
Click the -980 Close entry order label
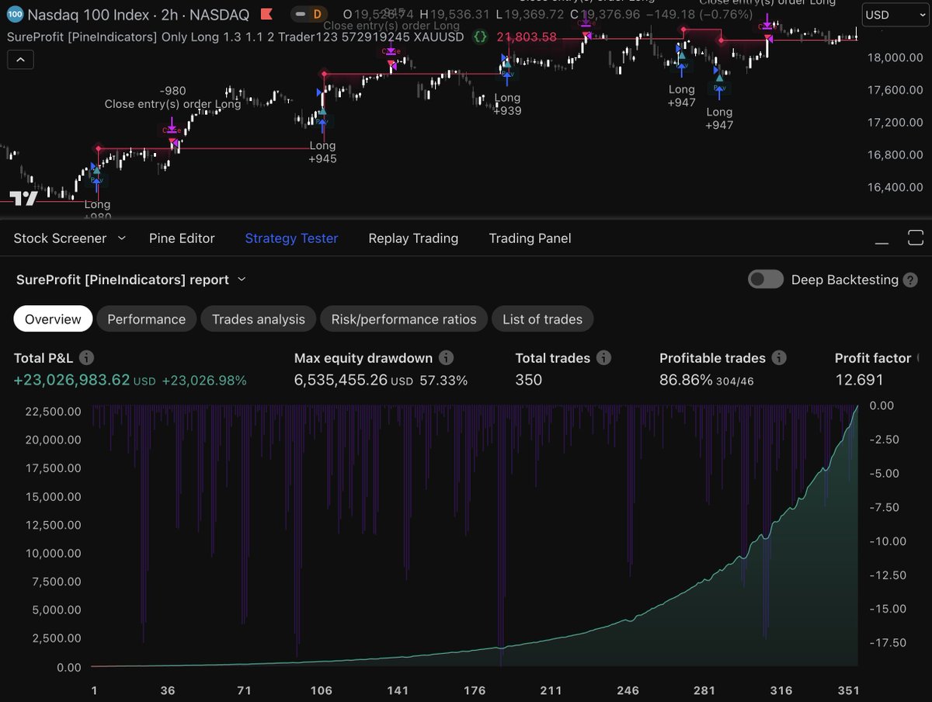coord(173,98)
